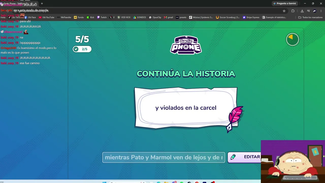The image size is (325, 183).
Task: Minimize the browser window
Action: [305, 4]
